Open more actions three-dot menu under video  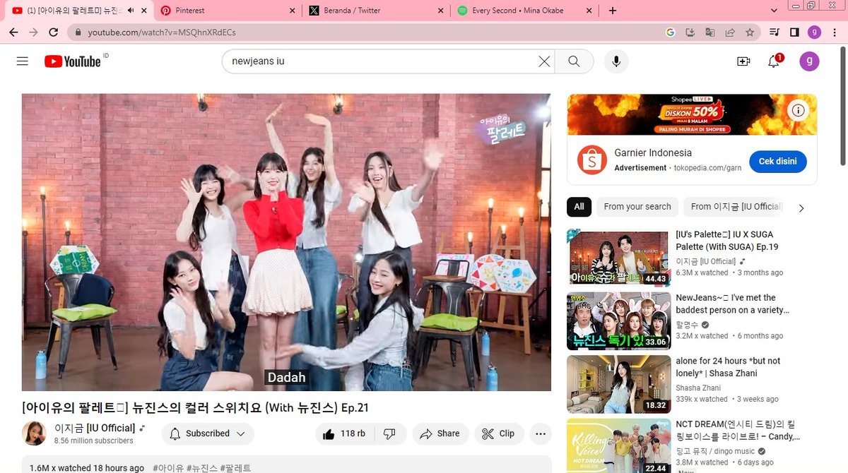pyautogui.click(x=541, y=433)
